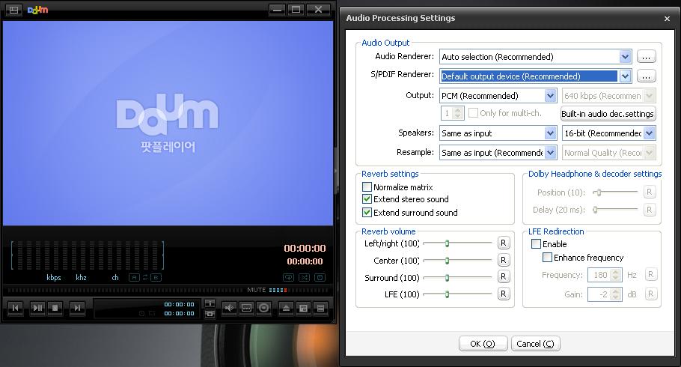
Task: Expand the Audio Renderer dropdown
Action: tap(625, 57)
